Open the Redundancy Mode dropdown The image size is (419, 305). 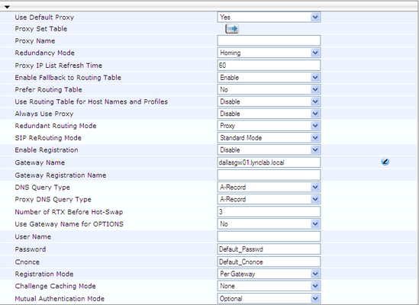[x=269, y=53]
